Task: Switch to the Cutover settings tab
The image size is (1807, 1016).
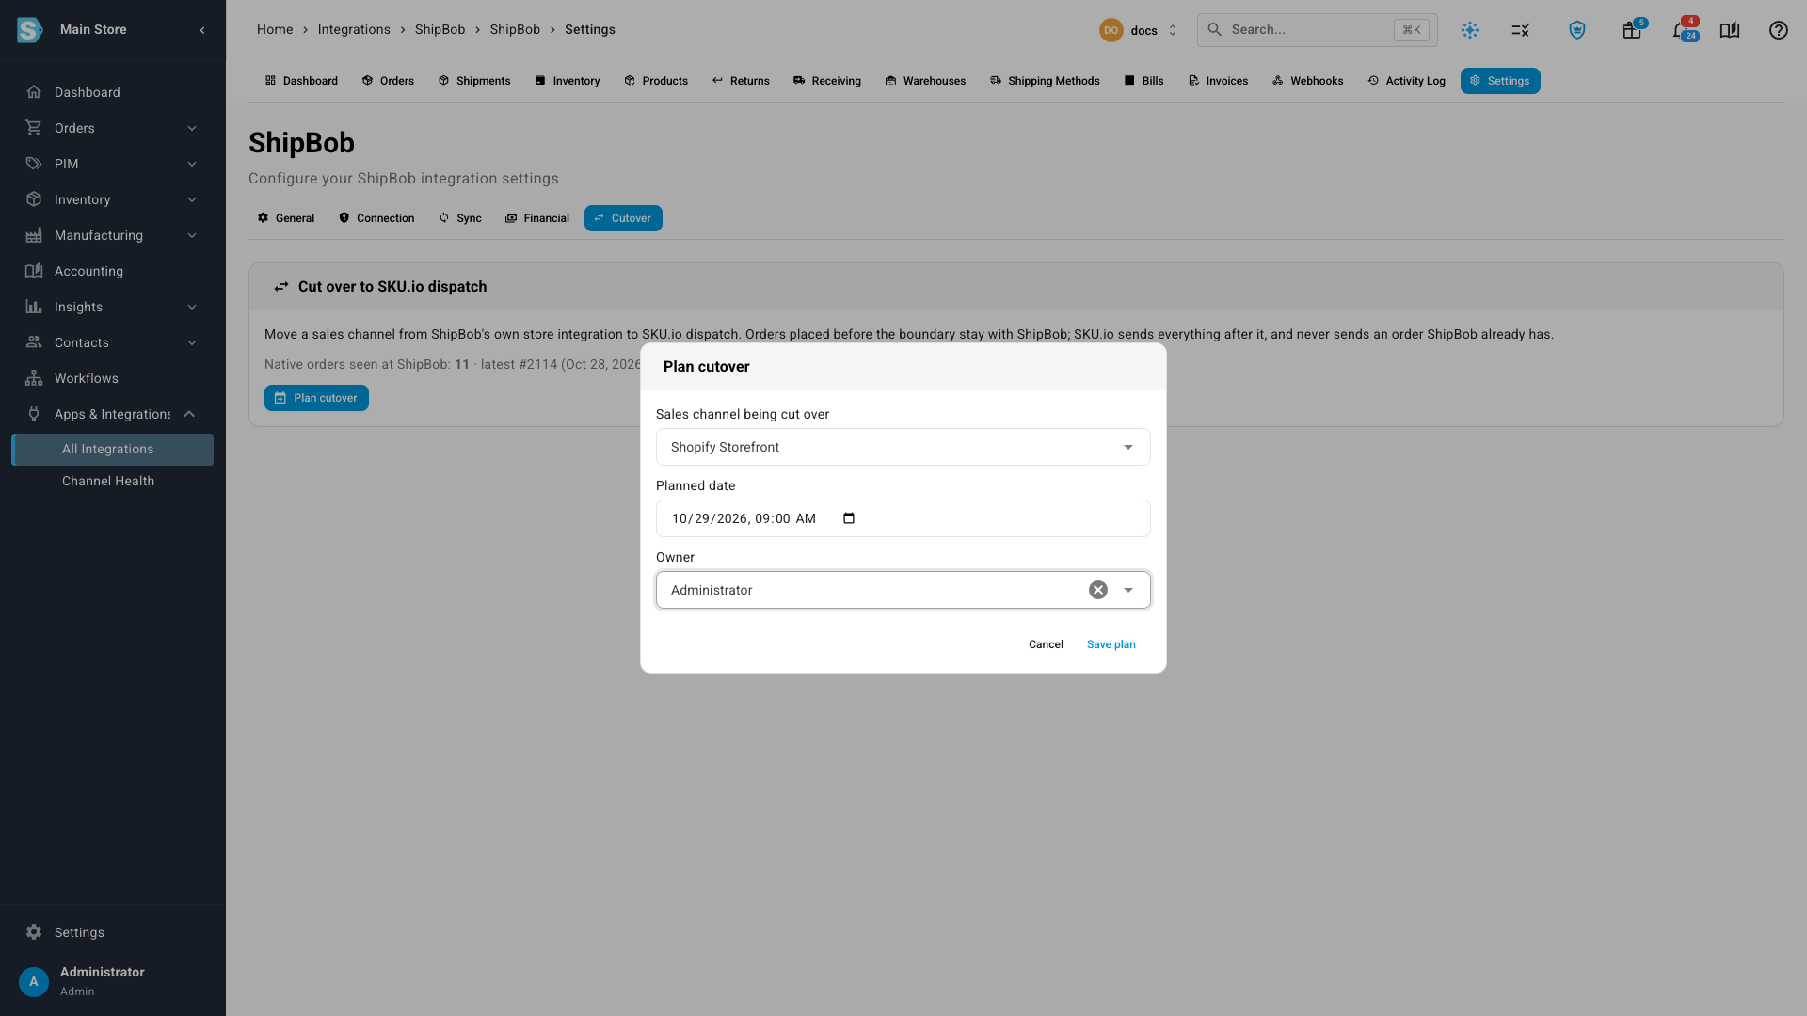Action: point(623,218)
